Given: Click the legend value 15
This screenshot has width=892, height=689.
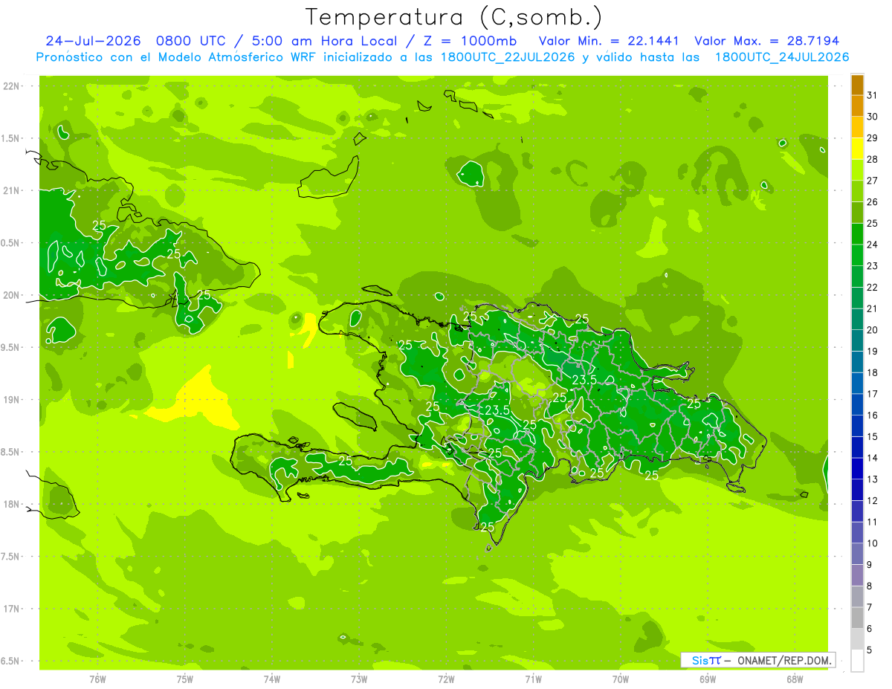Looking at the screenshot, I should [x=873, y=436].
